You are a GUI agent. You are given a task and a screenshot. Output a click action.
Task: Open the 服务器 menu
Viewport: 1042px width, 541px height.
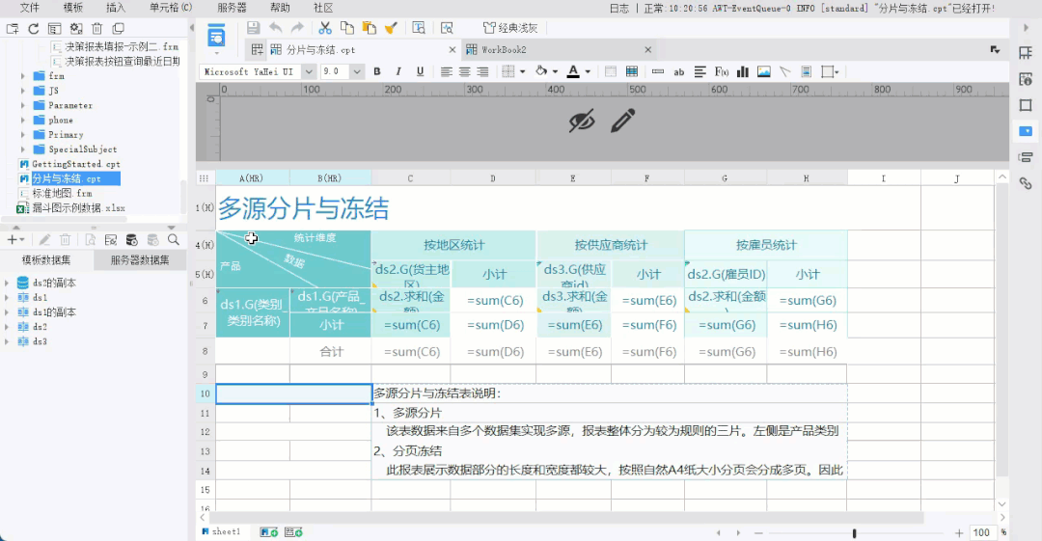tap(232, 8)
